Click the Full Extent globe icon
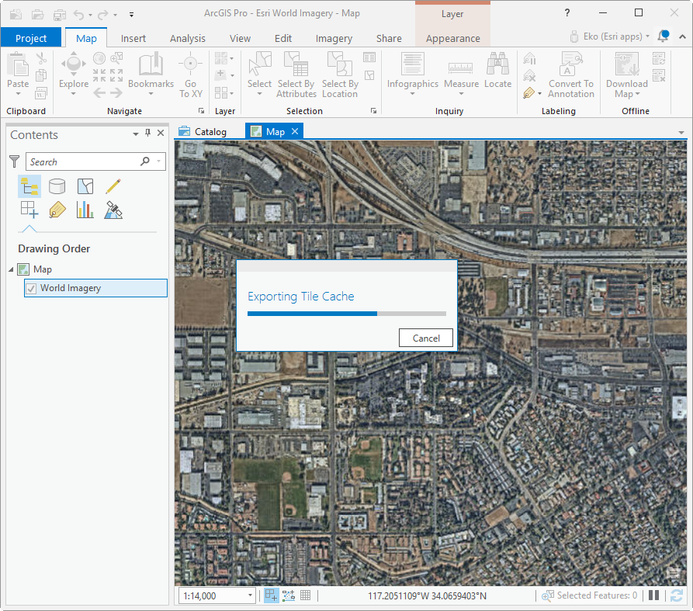This screenshot has width=693, height=611. click(99, 58)
